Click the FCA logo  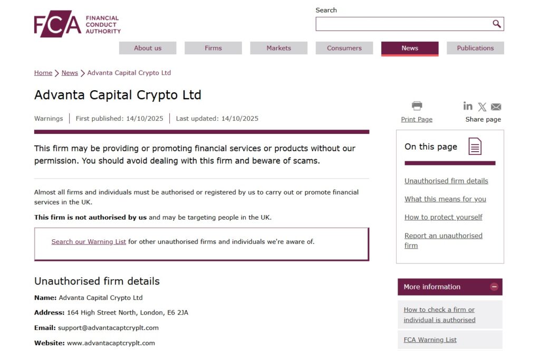(x=77, y=24)
